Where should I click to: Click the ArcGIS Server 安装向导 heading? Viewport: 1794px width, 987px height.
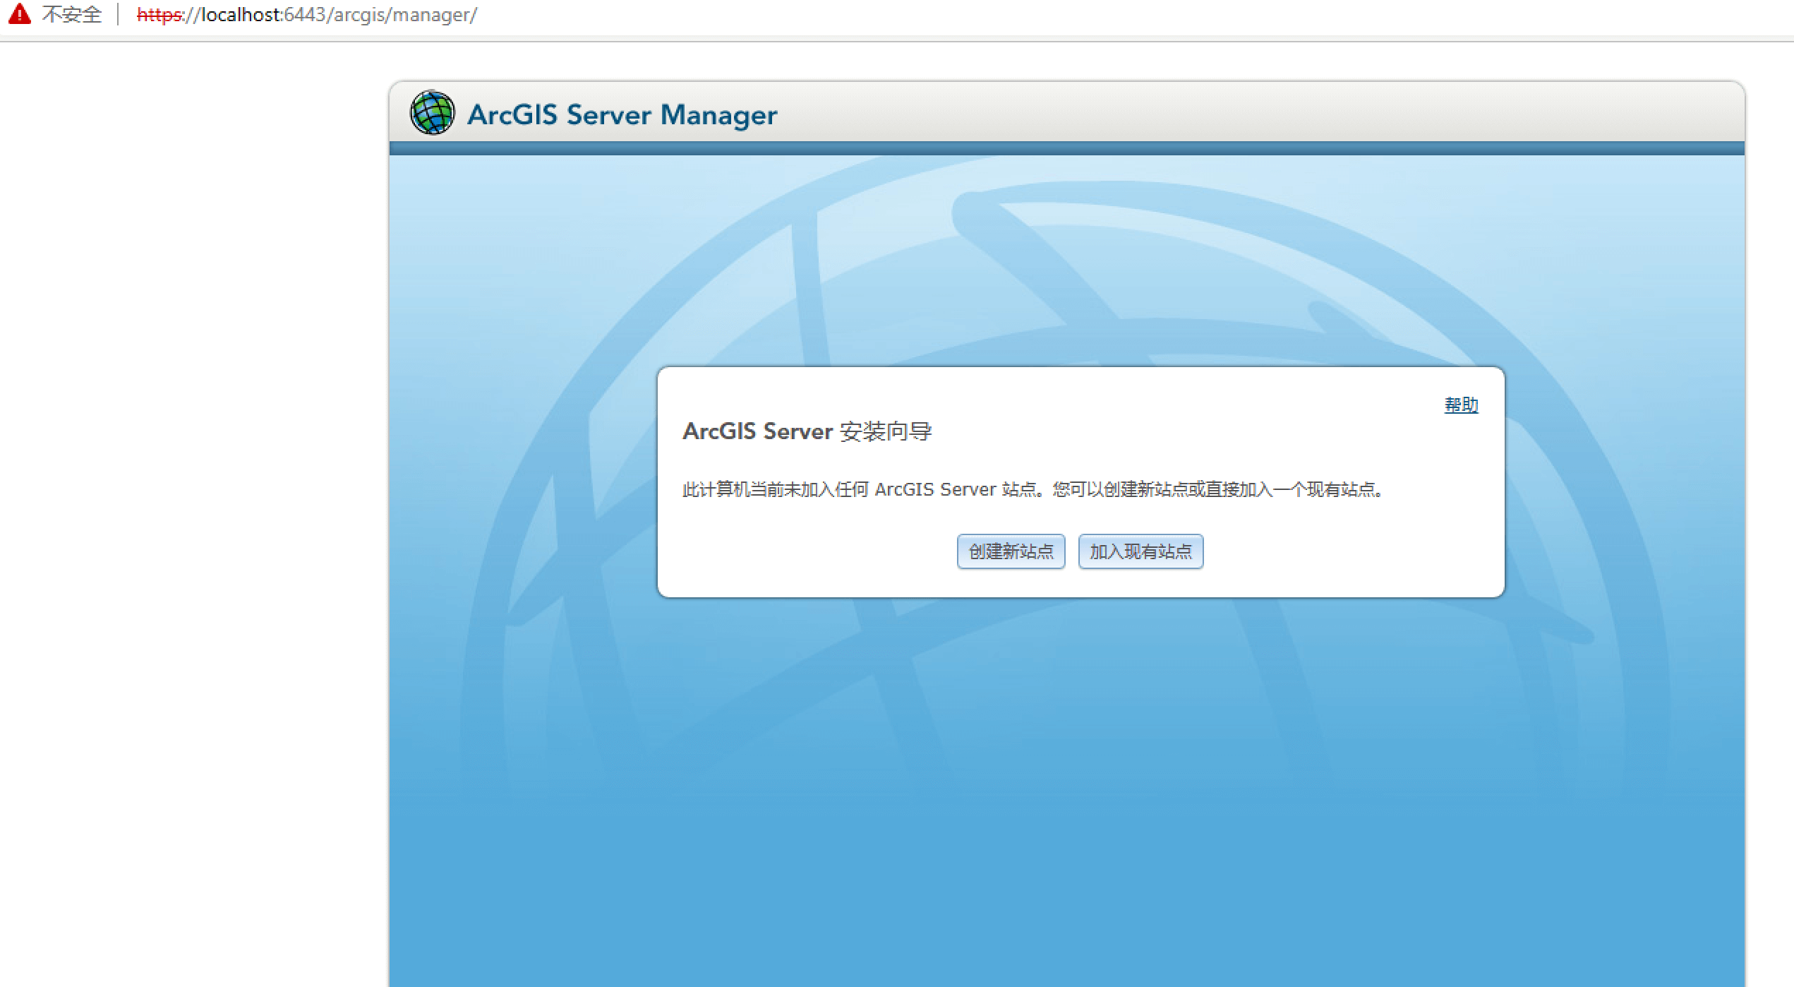point(807,431)
